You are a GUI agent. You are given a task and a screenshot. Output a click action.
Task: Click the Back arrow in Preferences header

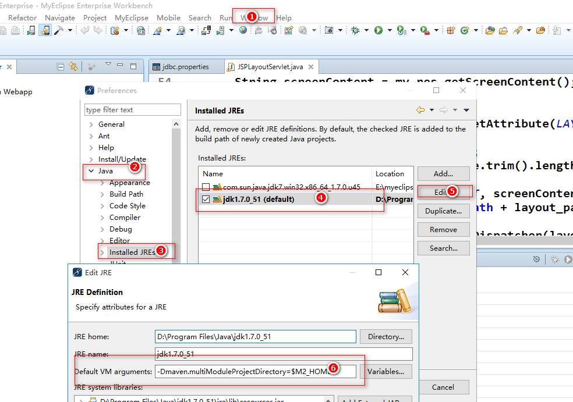[x=420, y=110]
